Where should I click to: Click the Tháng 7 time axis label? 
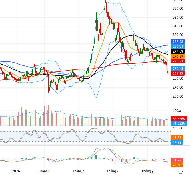[x=113, y=171]
